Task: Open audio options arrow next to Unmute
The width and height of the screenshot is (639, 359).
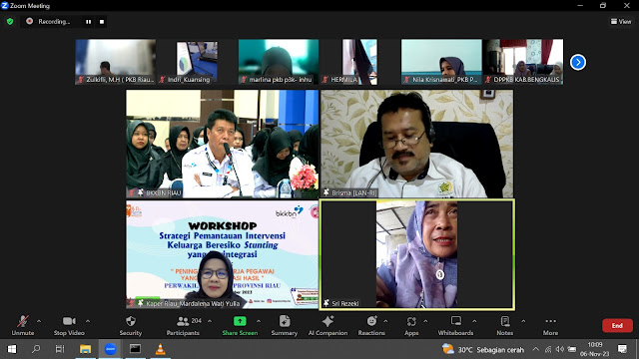Action: [39, 321]
